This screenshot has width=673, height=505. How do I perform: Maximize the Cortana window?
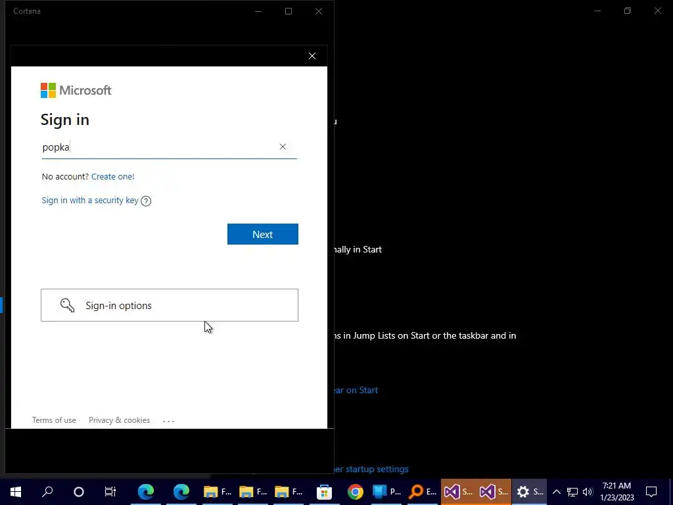click(289, 11)
